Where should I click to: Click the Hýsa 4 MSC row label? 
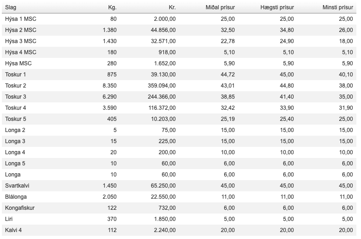pyautogui.click(x=20, y=52)
